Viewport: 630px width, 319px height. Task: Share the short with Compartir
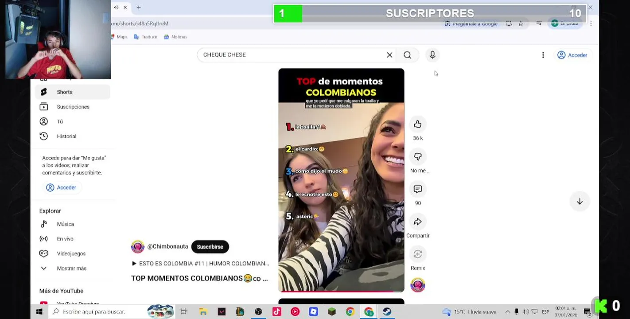pyautogui.click(x=418, y=222)
